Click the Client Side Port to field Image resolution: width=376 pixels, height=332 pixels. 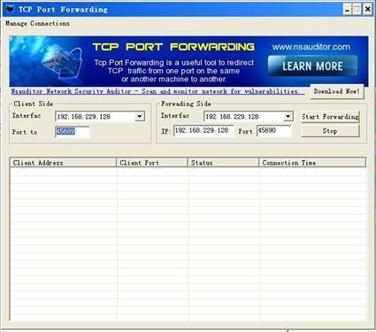tap(73, 132)
